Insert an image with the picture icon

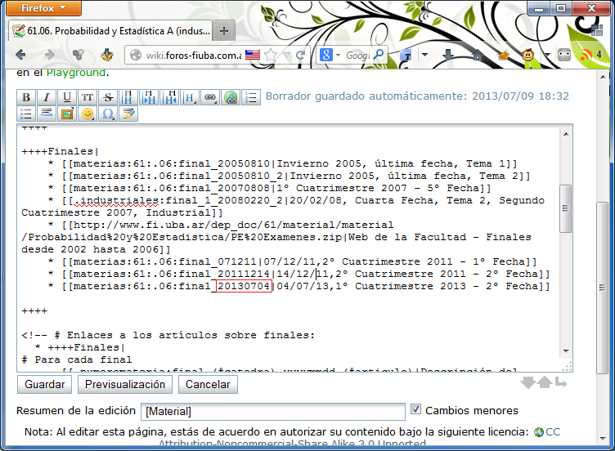[67, 114]
